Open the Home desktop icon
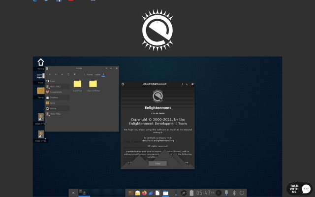Image resolution: width=315 pixels, height=197 pixels. pyautogui.click(x=41, y=63)
